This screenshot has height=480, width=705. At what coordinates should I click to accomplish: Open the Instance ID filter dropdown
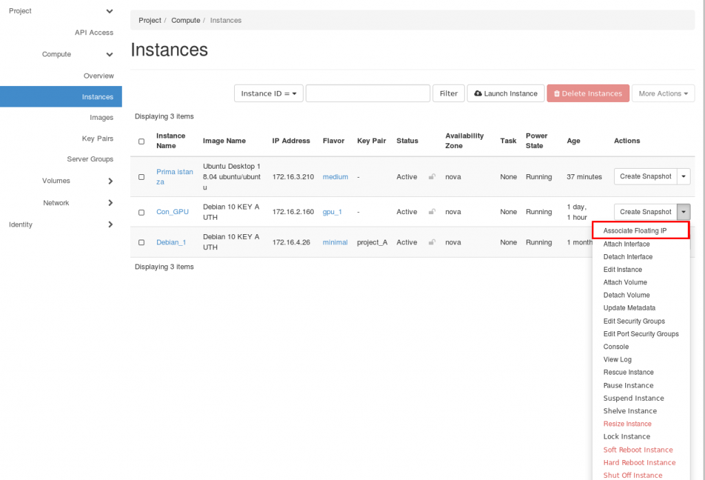[x=269, y=94]
